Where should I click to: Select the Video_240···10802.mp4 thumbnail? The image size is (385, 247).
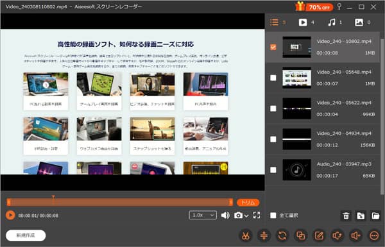(296, 47)
